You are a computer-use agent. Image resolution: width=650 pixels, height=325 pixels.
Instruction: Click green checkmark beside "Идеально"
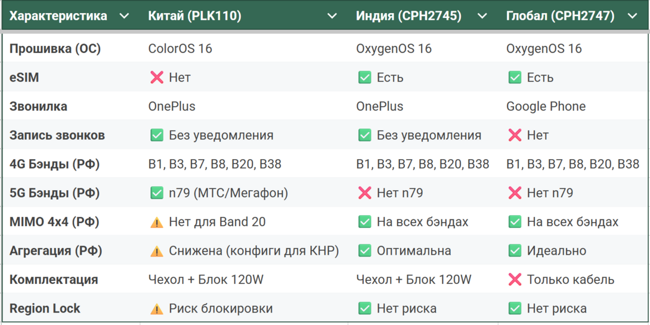tap(515, 251)
